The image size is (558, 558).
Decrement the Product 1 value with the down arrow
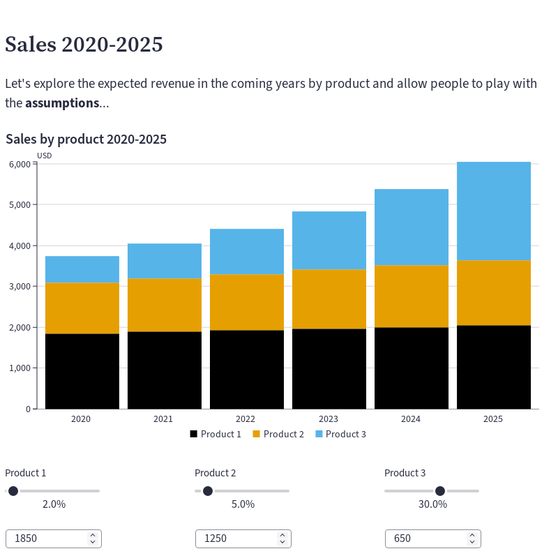[x=92, y=543]
